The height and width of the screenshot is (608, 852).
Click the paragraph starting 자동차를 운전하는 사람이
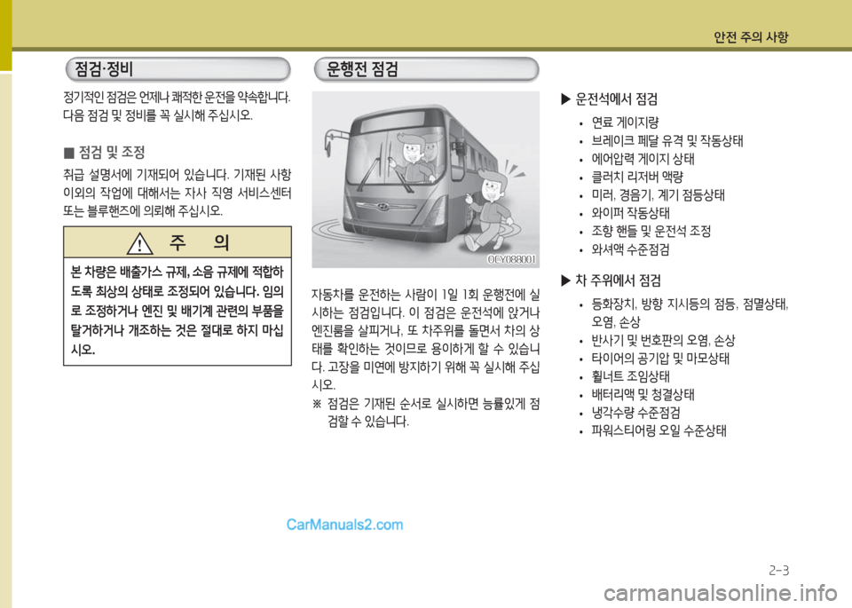(x=425, y=340)
